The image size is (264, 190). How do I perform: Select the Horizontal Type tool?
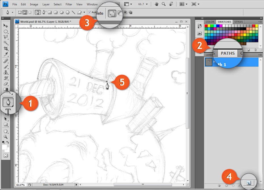[x=8, y=111]
